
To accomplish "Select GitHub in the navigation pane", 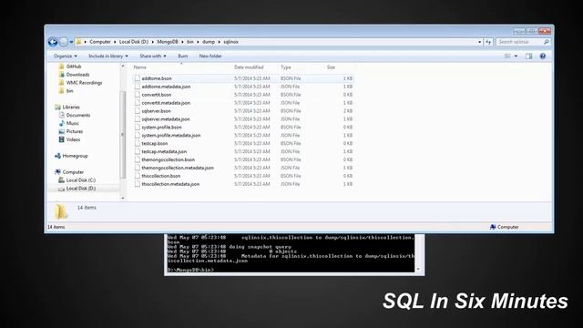I will 74,67.
